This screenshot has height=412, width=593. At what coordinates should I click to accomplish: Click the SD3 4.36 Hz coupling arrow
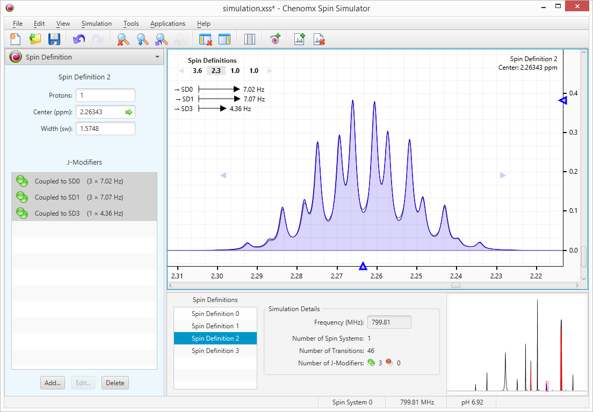click(x=213, y=109)
